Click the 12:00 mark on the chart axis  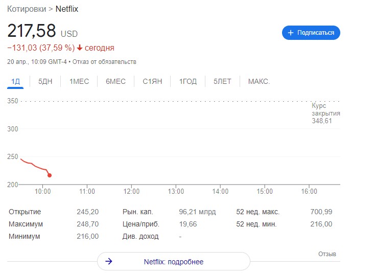tap(131, 191)
